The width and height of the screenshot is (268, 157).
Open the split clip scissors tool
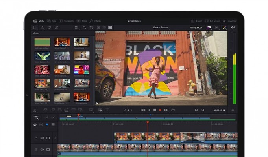click(x=35, y=110)
